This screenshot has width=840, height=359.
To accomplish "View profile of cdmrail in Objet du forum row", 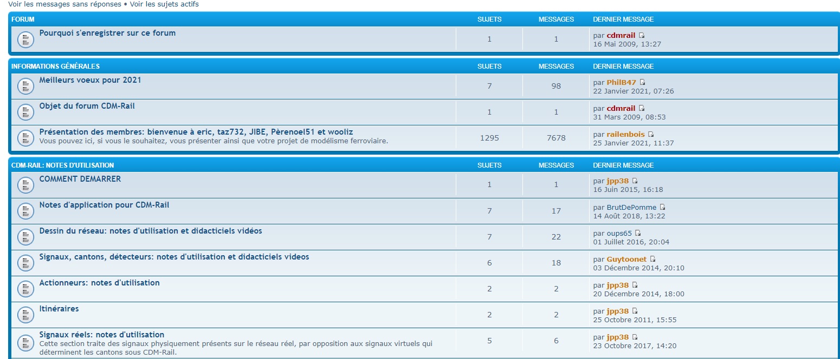I will 621,109.
